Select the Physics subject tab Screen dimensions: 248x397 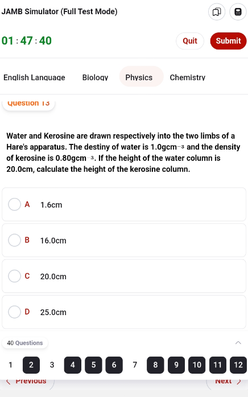click(139, 77)
